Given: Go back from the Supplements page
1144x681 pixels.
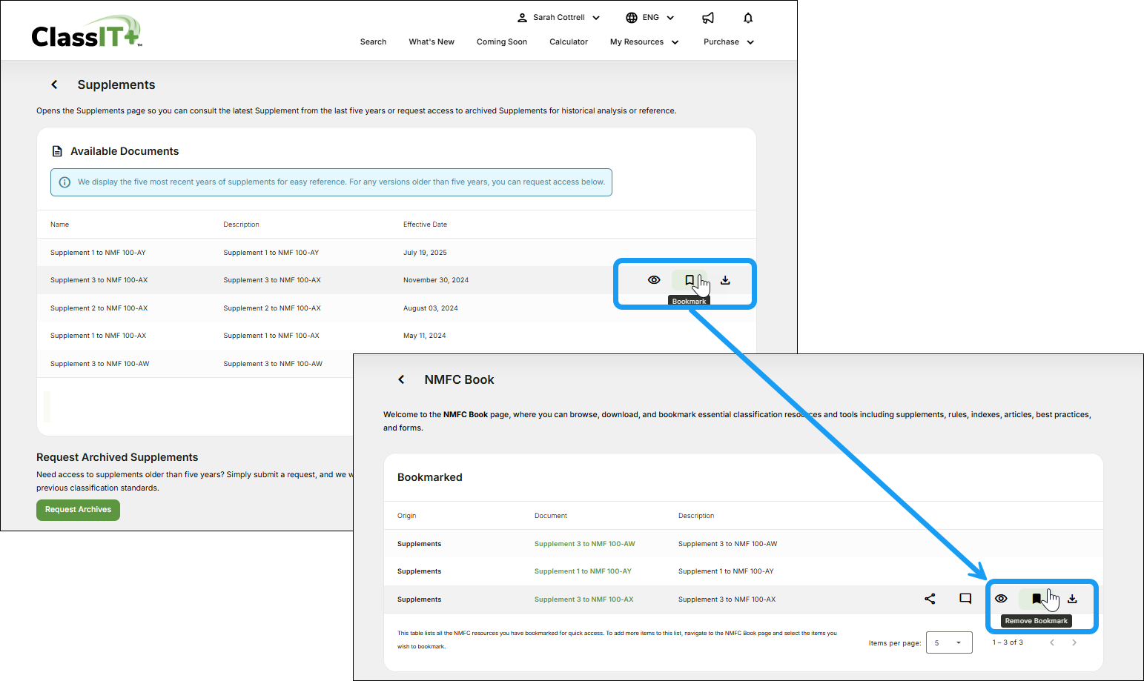Looking at the screenshot, I should (54, 84).
